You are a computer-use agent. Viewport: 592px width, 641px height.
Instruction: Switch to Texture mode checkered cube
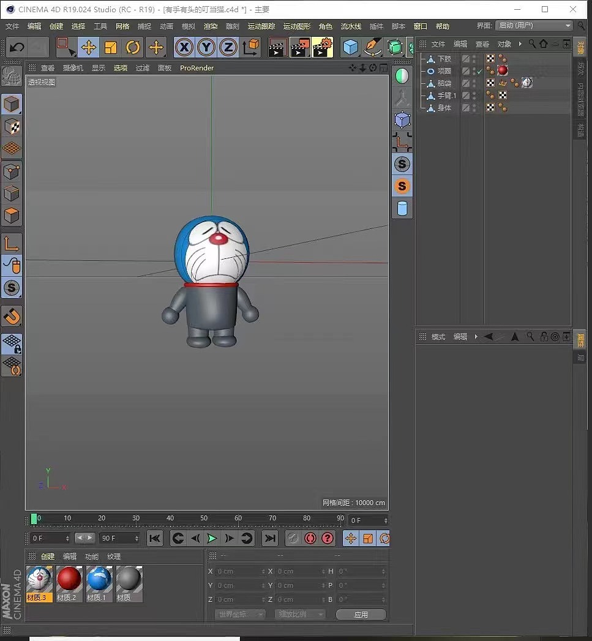(12, 127)
